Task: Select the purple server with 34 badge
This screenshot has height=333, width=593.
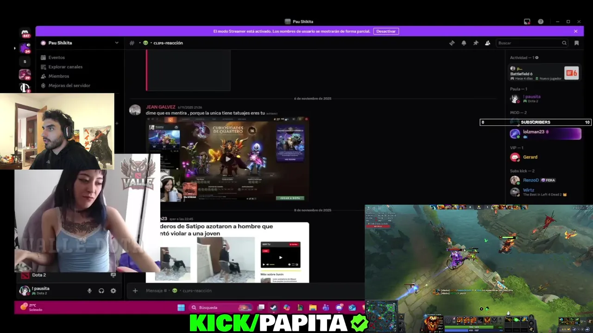Action: pyautogui.click(x=25, y=48)
